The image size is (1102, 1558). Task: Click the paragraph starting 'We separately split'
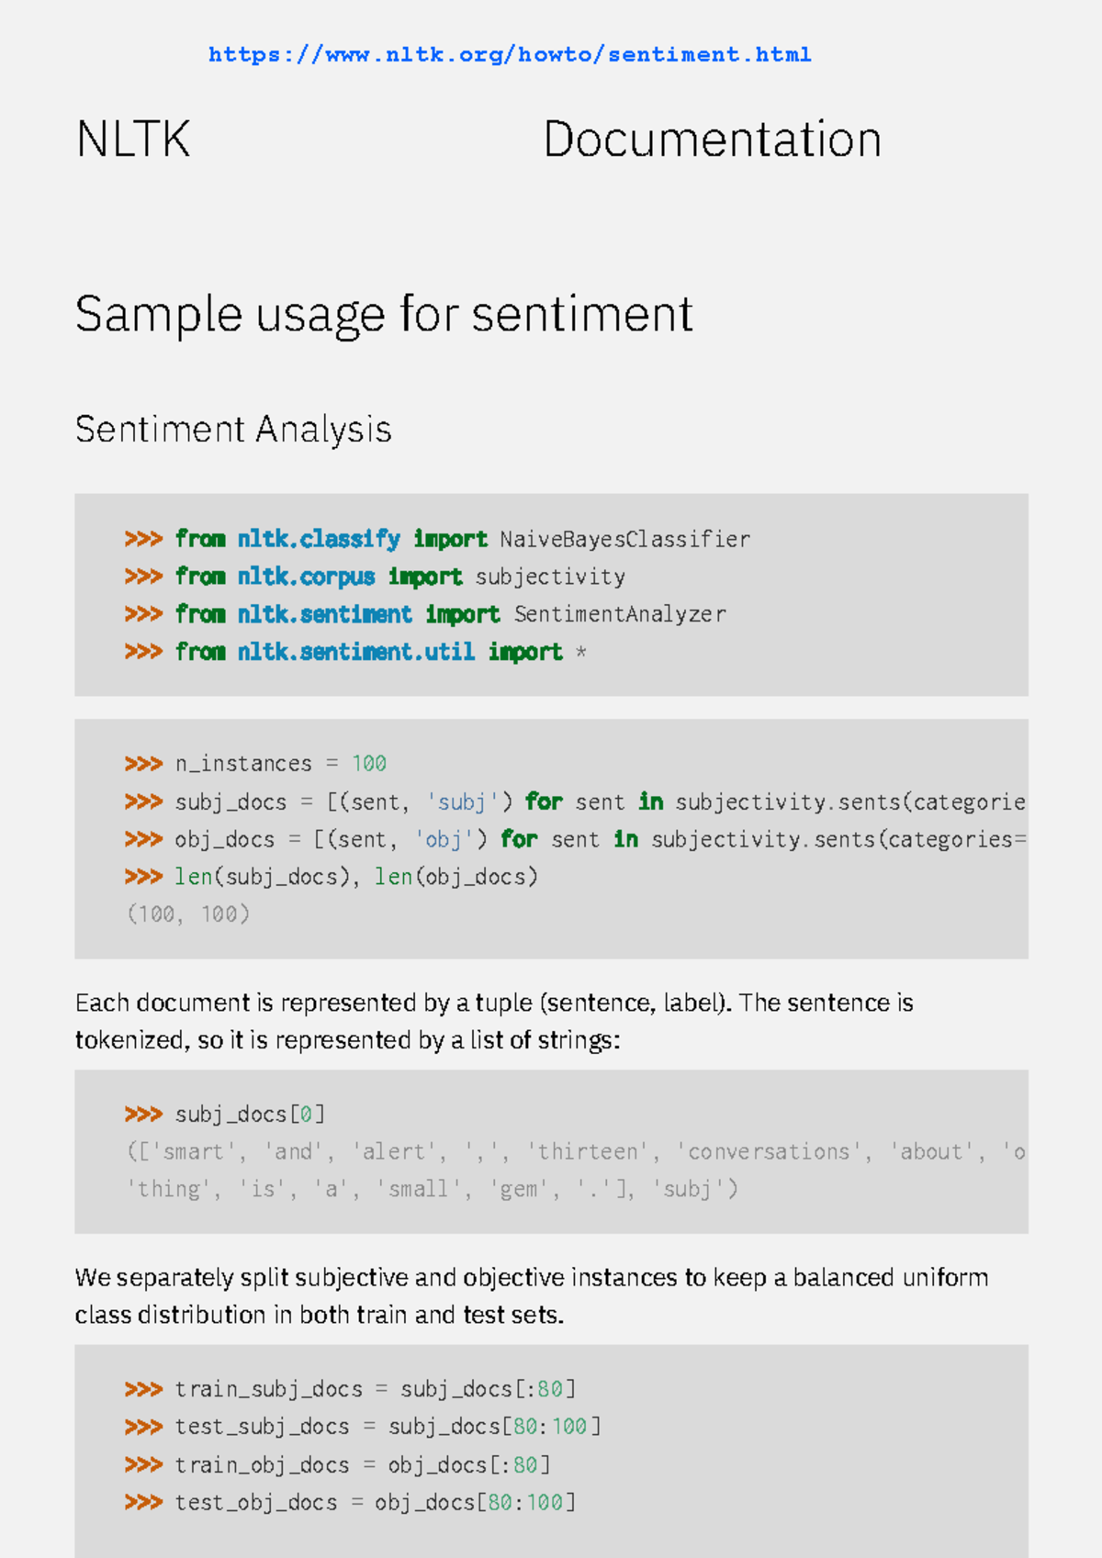point(532,1296)
